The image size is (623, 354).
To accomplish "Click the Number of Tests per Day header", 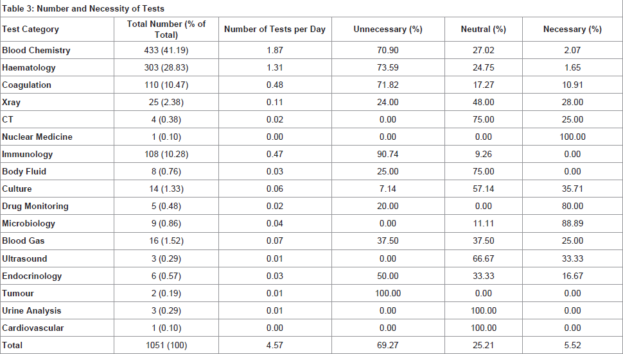I will click(x=274, y=29).
